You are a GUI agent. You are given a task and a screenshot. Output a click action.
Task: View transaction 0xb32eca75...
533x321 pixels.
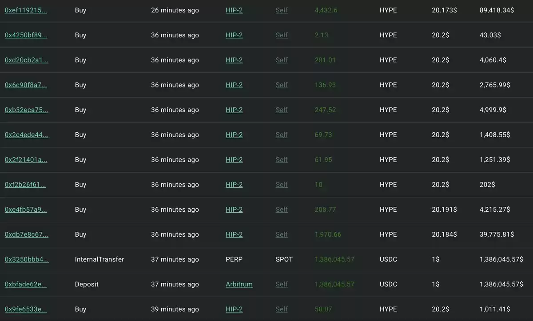[26, 110]
